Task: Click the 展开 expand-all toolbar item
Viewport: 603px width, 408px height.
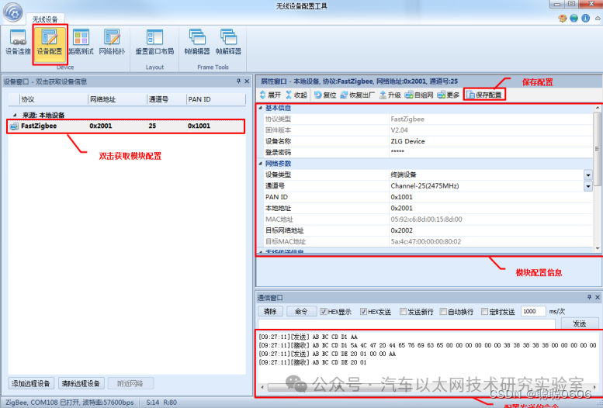Action: coord(270,95)
